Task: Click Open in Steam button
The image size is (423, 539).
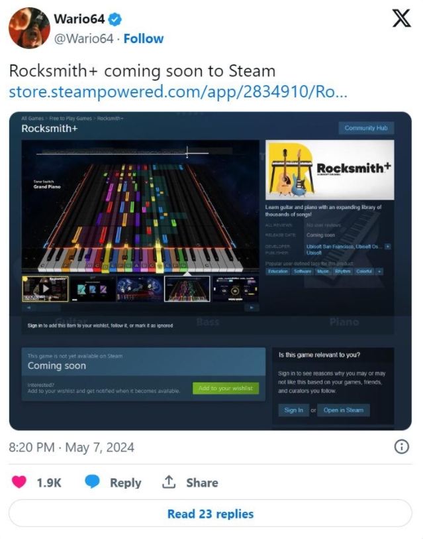Action: (x=344, y=410)
